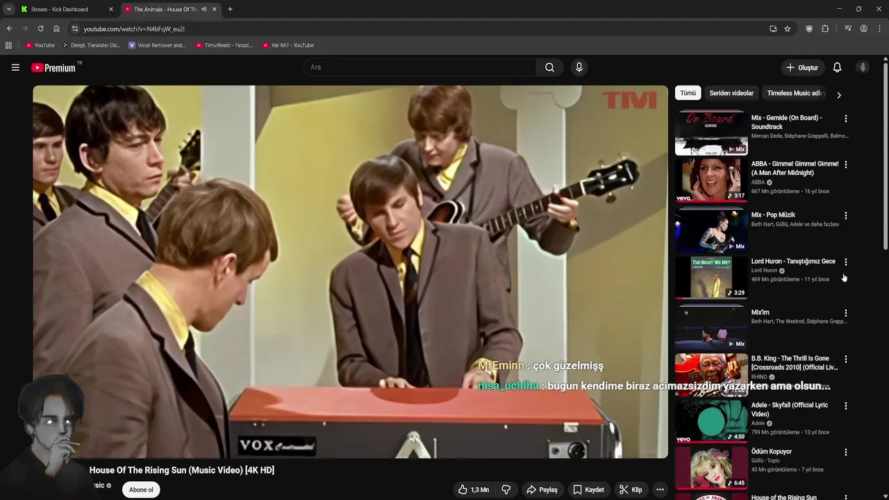Open browser three-dot menu
This screenshot has width=889, height=500.
(x=879, y=28)
